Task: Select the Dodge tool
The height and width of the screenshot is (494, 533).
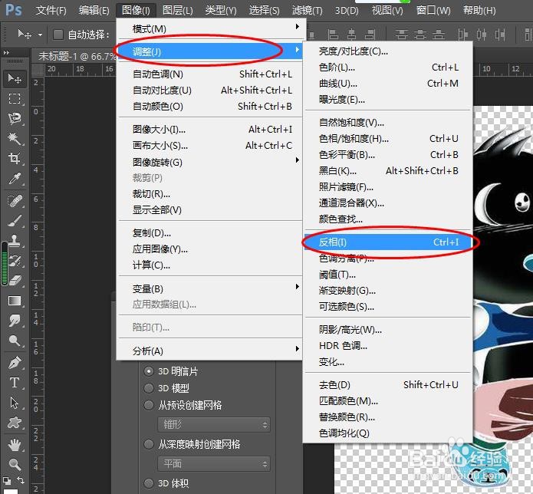Action: [15, 341]
